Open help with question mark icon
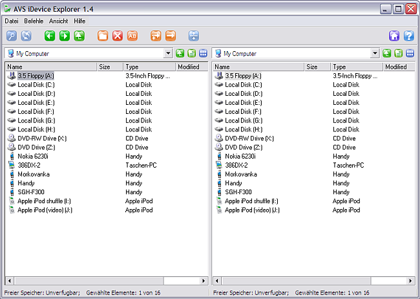 [x=409, y=36]
